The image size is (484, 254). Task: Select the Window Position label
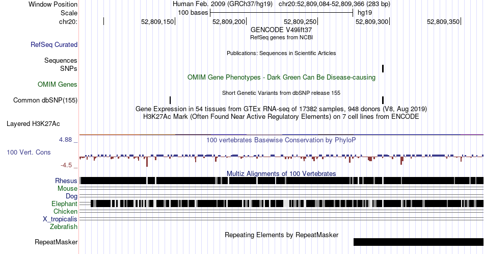click(x=53, y=4)
